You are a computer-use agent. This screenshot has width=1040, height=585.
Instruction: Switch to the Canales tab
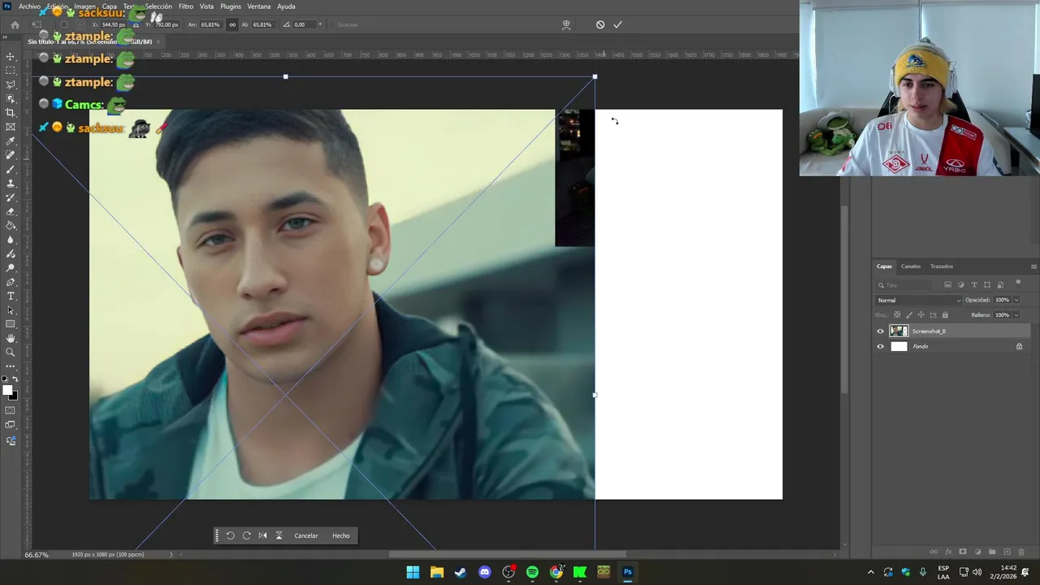pos(911,266)
